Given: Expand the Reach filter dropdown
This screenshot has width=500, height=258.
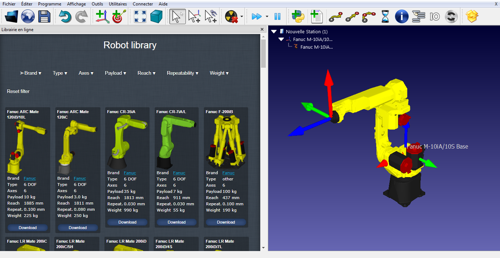Looking at the screenshot, I should point(147,73).
